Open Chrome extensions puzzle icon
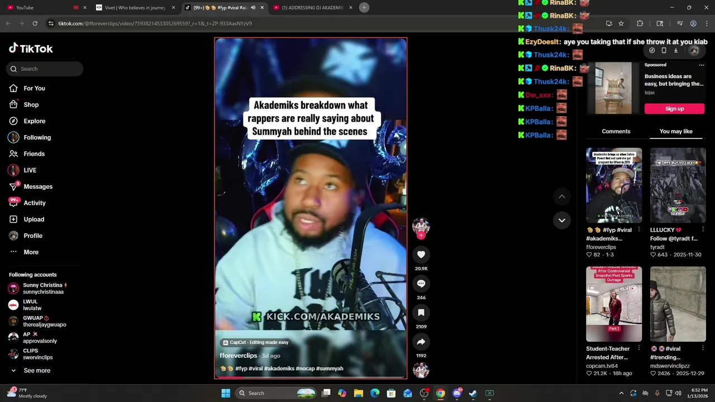The width and height of the screenshot is (715, 402). point(640,23)
